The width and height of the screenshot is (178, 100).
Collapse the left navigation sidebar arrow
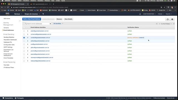tap(20, 21)
